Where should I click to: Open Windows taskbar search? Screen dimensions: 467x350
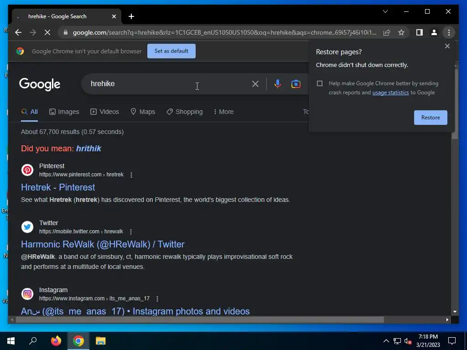coord(33,341)
